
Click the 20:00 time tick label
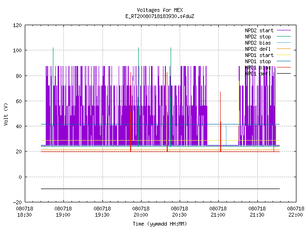click(x=141, y=215)
